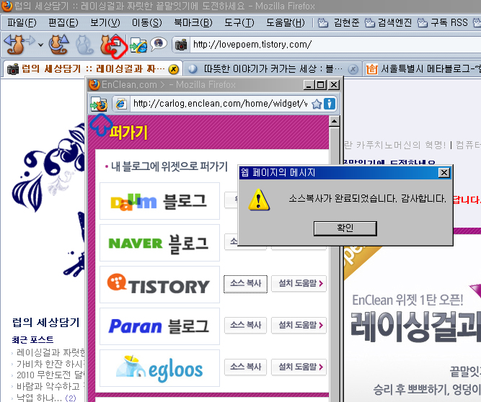The height and width of the screenshot is (402, 481).
Task: Open the 편집(E) menu
Action: [63, 22]
